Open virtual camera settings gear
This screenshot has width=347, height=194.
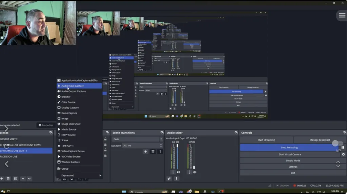[343, 154]
